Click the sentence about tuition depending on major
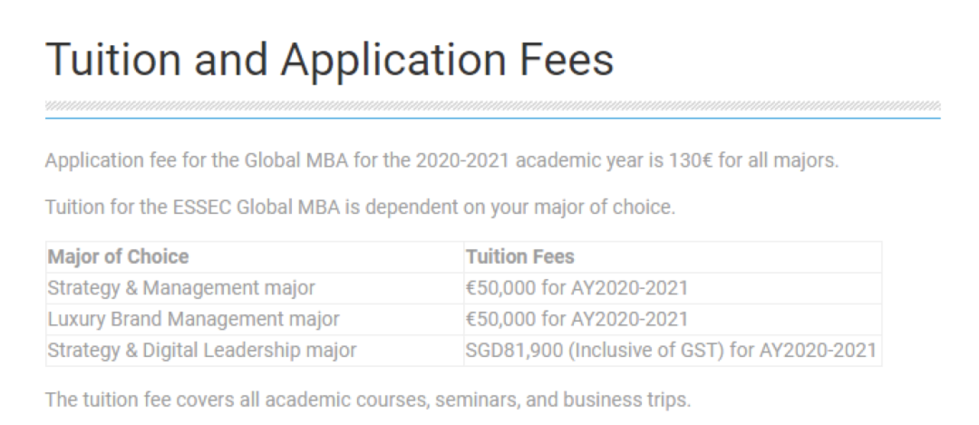 pos(360,207)
